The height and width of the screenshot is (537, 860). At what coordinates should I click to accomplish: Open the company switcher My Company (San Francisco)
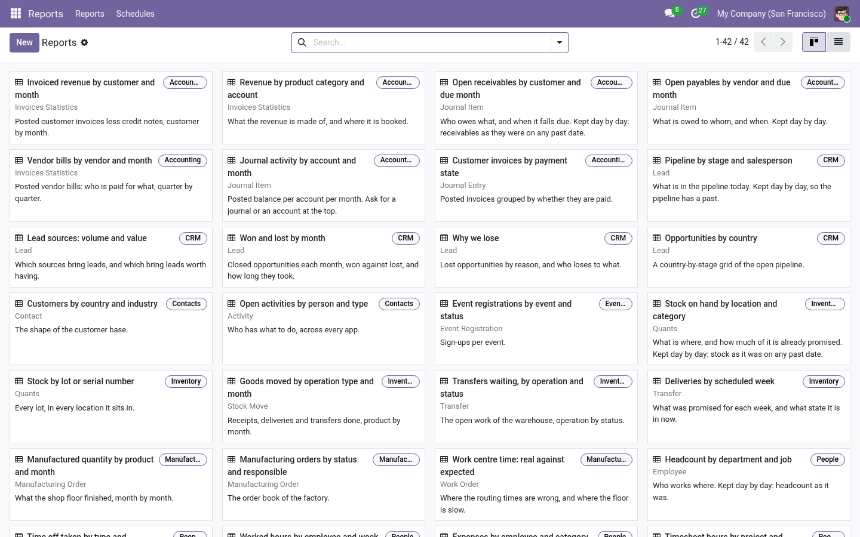pos(772,14)
